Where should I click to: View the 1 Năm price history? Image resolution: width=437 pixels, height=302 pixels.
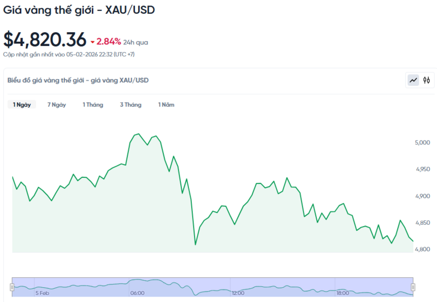pyautogui.click(x=166, y=104)
